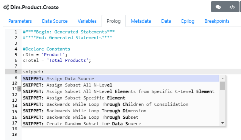Open the comments chat bubble icon

coord(218,7)
